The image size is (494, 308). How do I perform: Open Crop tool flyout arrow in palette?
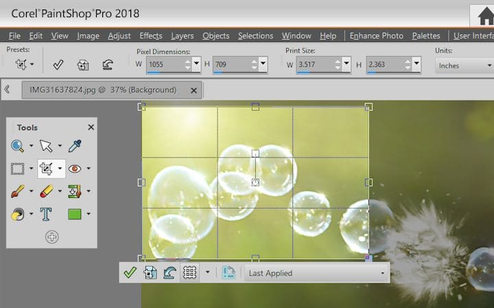click(60, 168)
